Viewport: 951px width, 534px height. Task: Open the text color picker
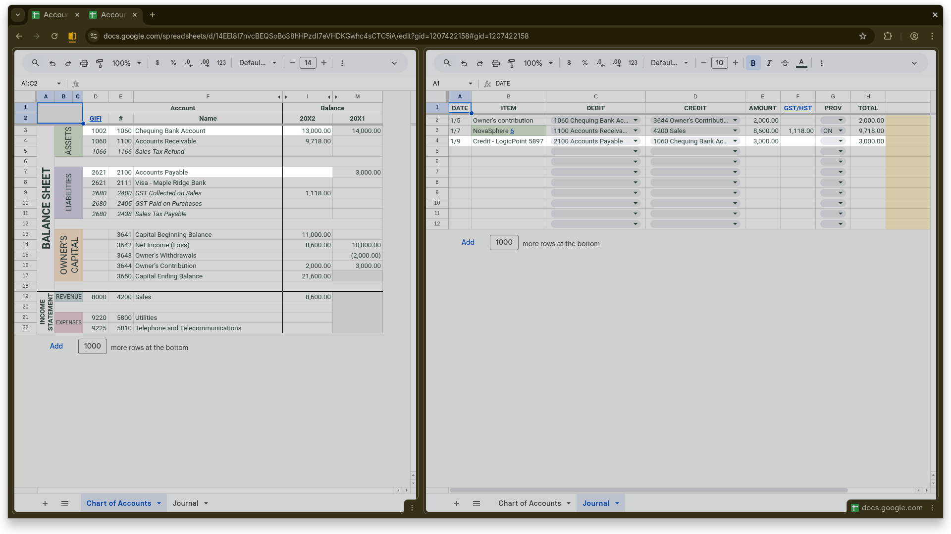(x=801, y=63)
